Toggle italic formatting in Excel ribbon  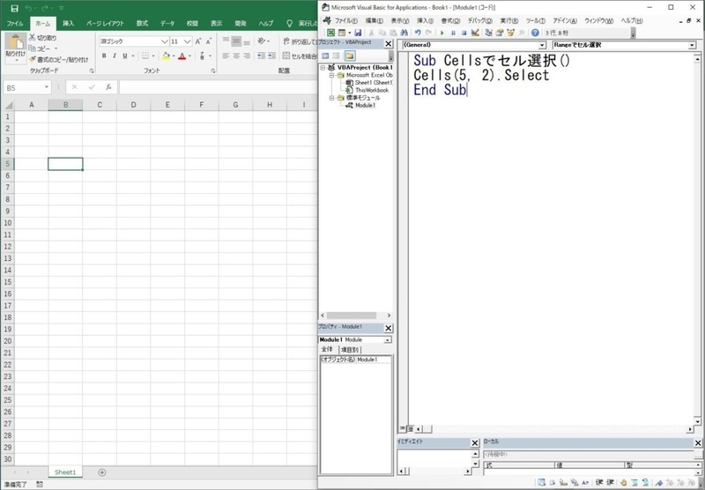(x=115, y=56)
